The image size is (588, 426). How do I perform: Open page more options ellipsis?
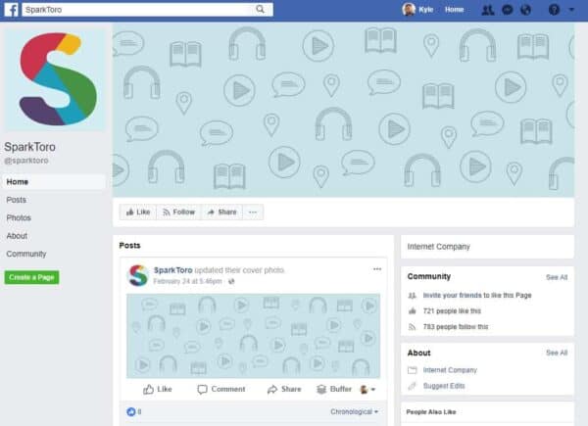coord(253,213)
